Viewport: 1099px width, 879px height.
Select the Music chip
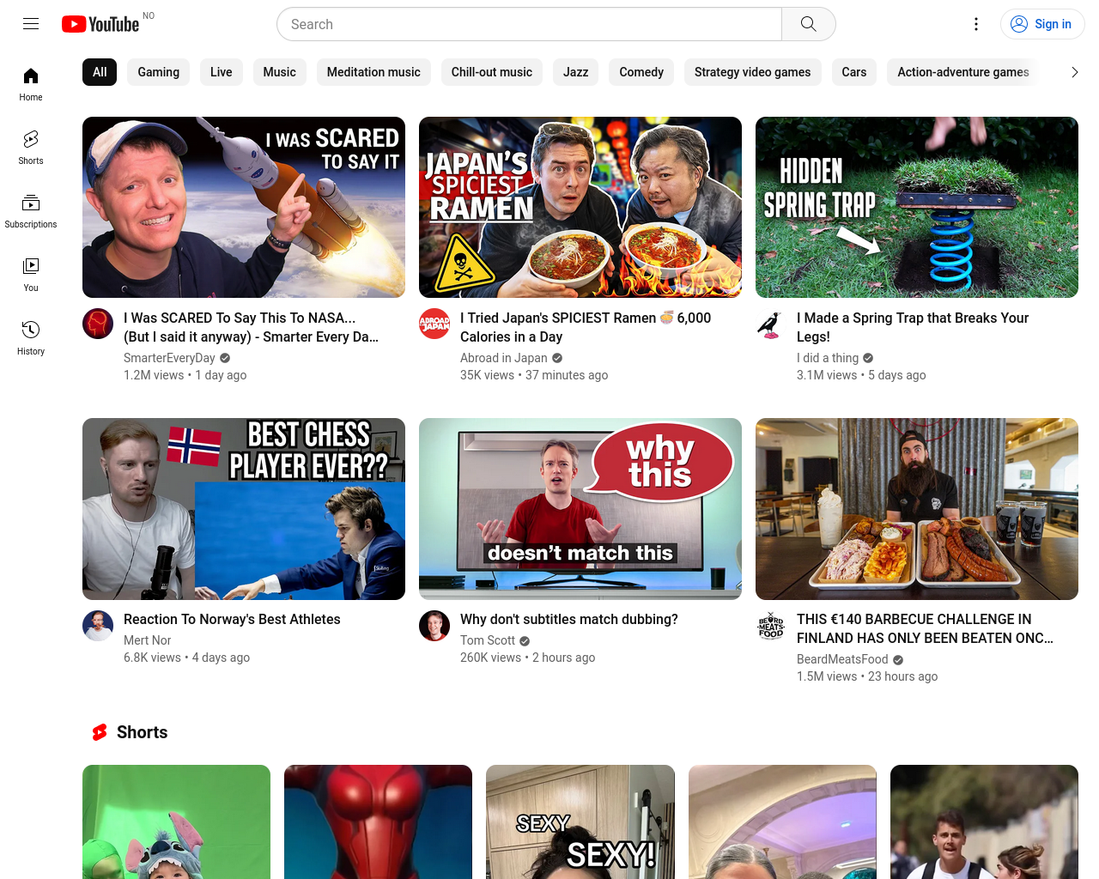pyautogui.click(x=279, y=72)
